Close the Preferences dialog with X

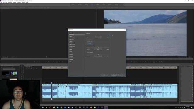point(125,30)
